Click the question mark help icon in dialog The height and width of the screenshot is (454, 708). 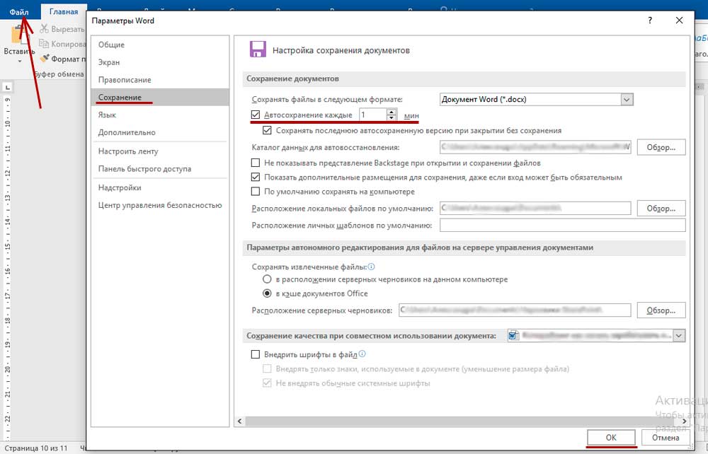(650, 21)
